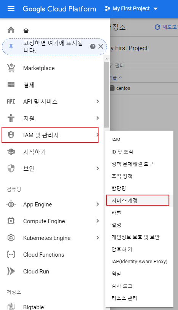Click the Kubernetes Engine hexagon icon
This screenshot has height=310, width=178.
click(11, 238)
